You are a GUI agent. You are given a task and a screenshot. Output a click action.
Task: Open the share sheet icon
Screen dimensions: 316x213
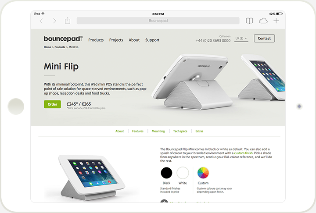click(68, 21)
